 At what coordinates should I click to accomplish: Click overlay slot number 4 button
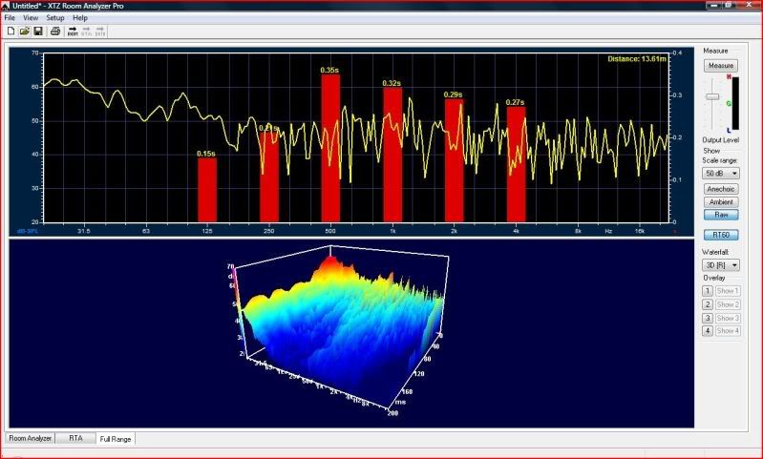[708, 330]
